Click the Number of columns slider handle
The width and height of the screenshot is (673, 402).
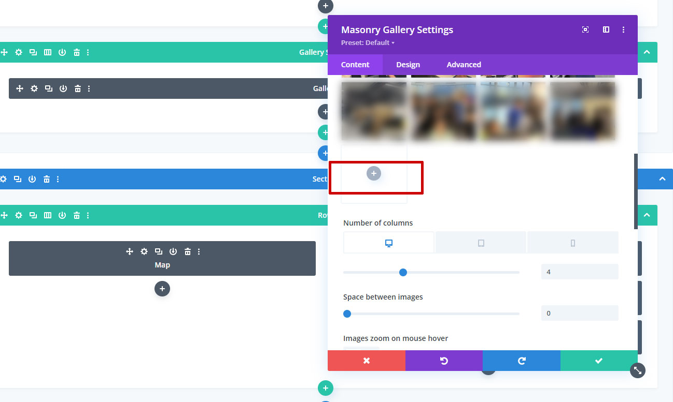tap(403, 272)
